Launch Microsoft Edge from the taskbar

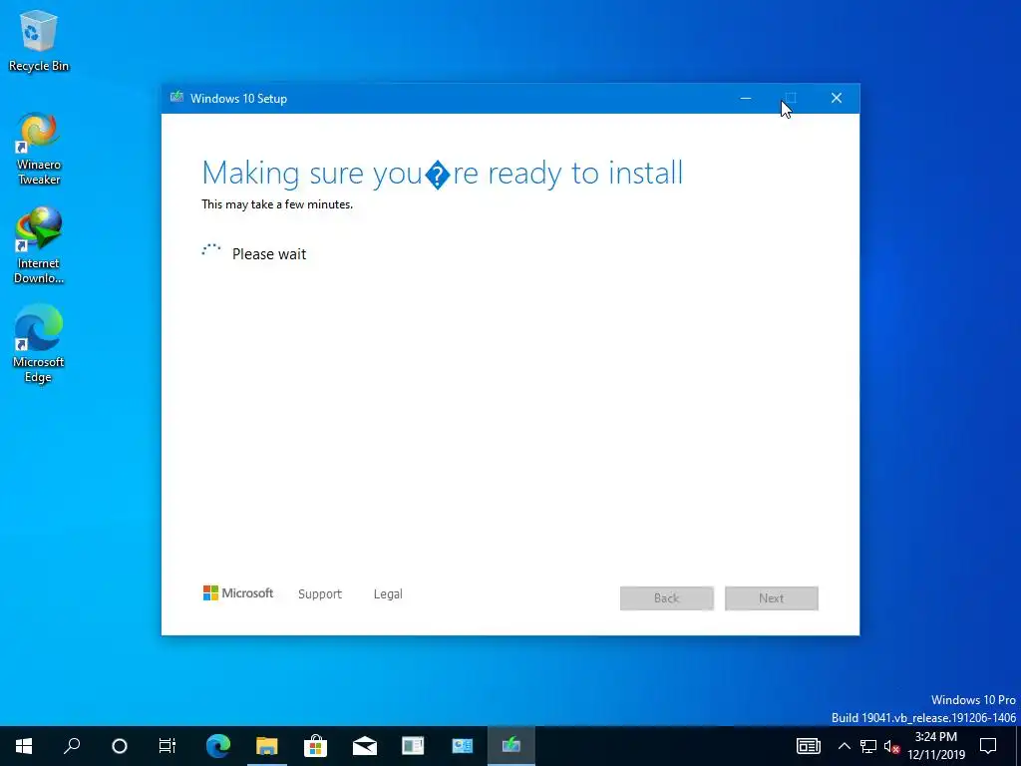click(218, 746)
